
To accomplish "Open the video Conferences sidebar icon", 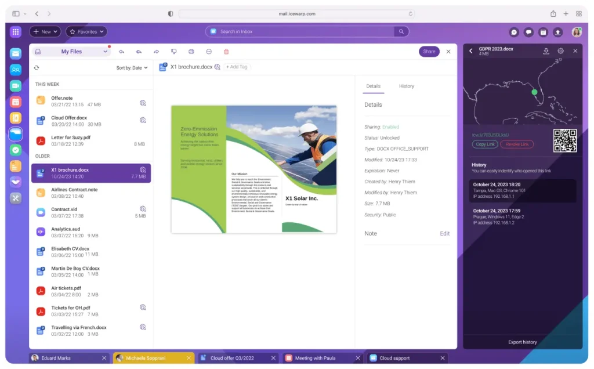I will pyautogui.click(x=16, y=86).
